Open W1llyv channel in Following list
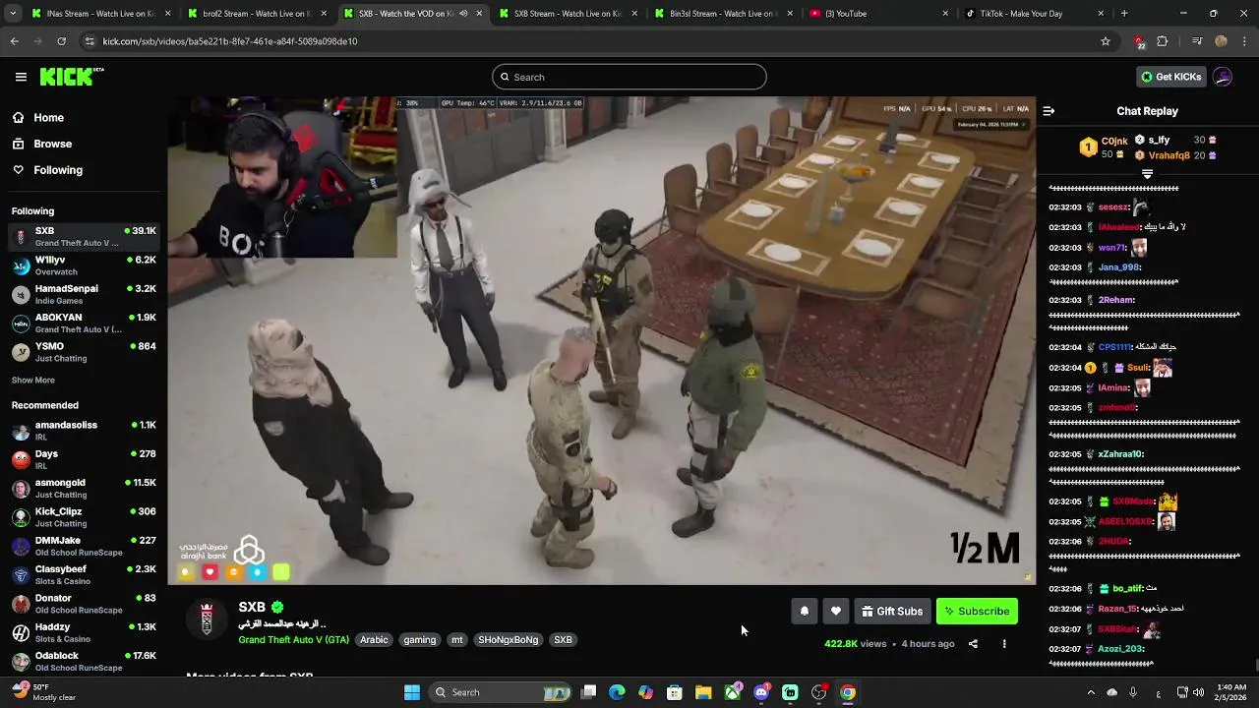Viewport: 1259px width, 708px height. coord(84,265)
